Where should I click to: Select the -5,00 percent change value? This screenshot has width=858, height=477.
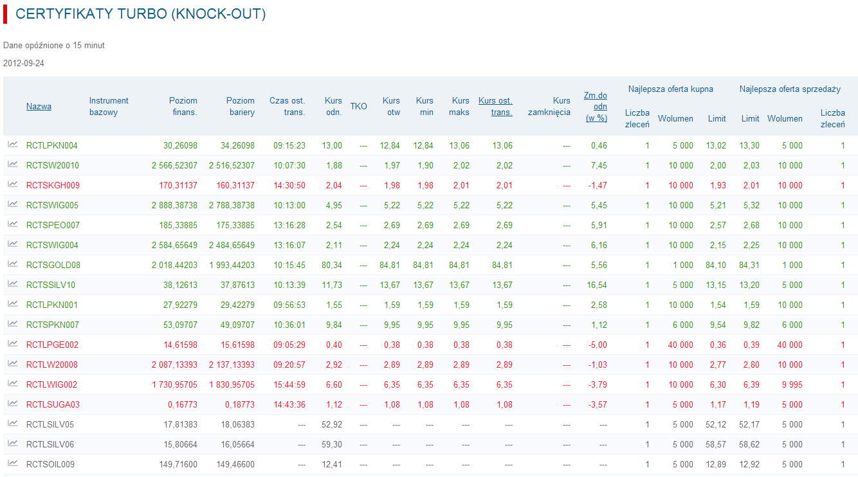pos(599,345)
